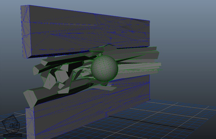Click the top-left corner vertex of the upper slab
Screen dimensions: 216x139
(21, 6)
